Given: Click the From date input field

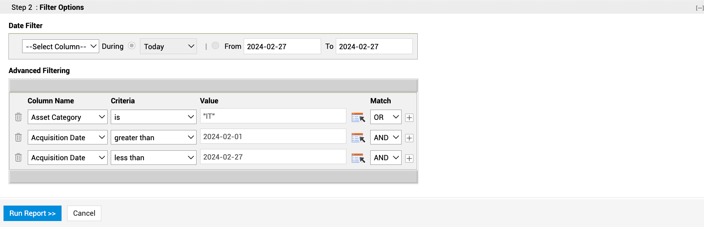Looking at the screenshot, I should pos(282,46).
